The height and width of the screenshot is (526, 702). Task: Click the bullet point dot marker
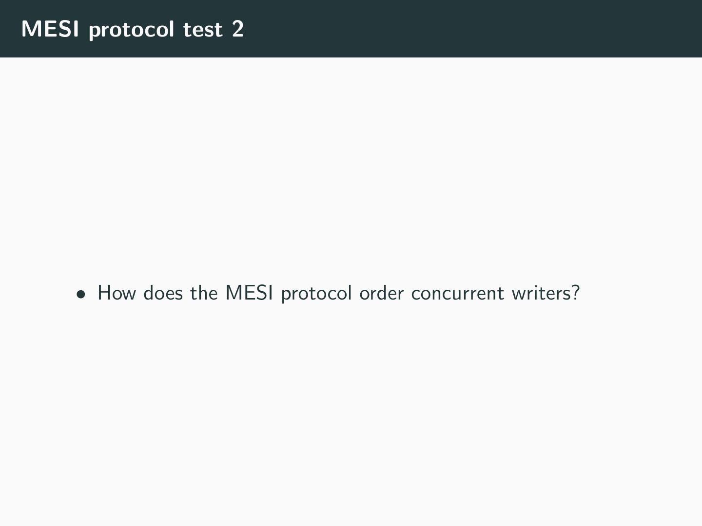tap(80, 294)
